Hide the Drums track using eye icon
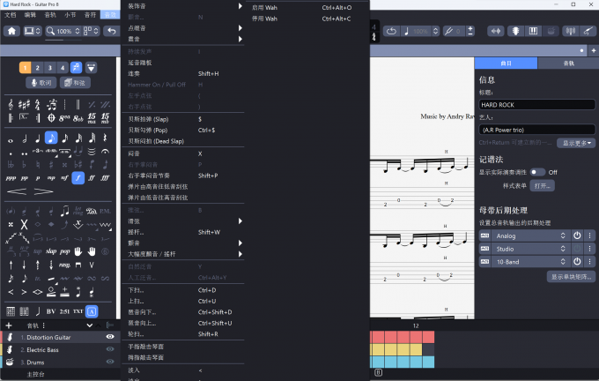This screenshot has height=381, width=599. click(110, 362)
